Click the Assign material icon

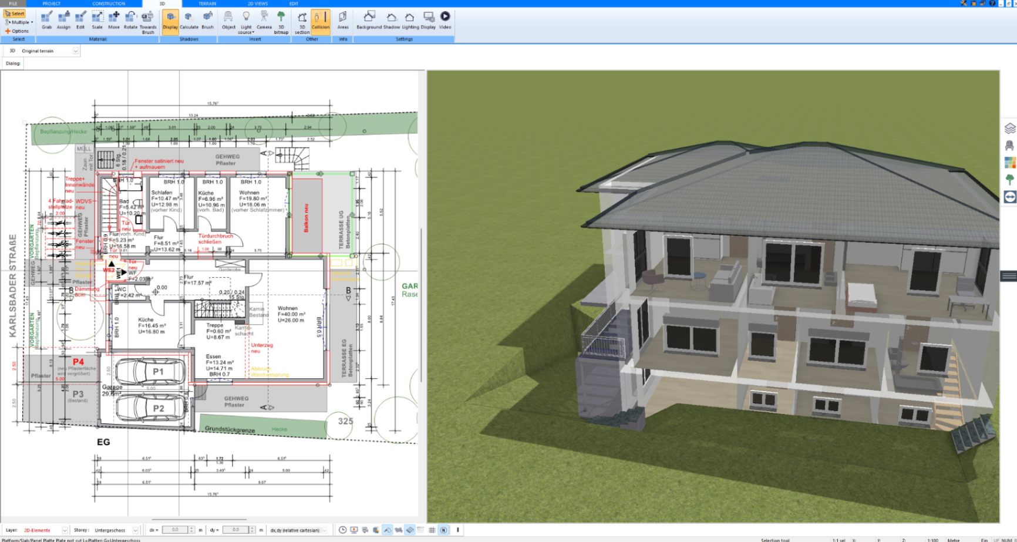pos(63,20)
